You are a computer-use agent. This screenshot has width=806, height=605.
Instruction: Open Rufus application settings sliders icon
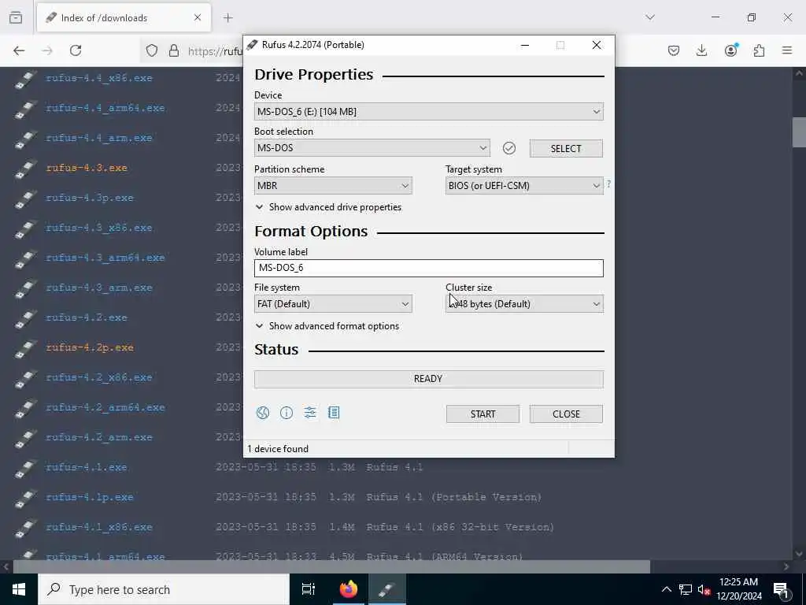pos(310,413)
